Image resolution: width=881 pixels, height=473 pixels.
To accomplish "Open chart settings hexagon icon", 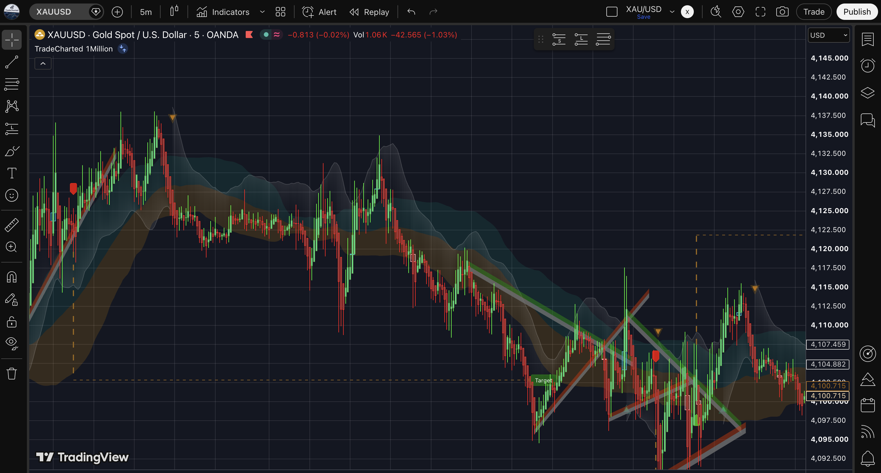I will point(738,12).
